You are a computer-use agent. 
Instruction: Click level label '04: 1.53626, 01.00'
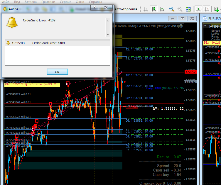point(139,136)
